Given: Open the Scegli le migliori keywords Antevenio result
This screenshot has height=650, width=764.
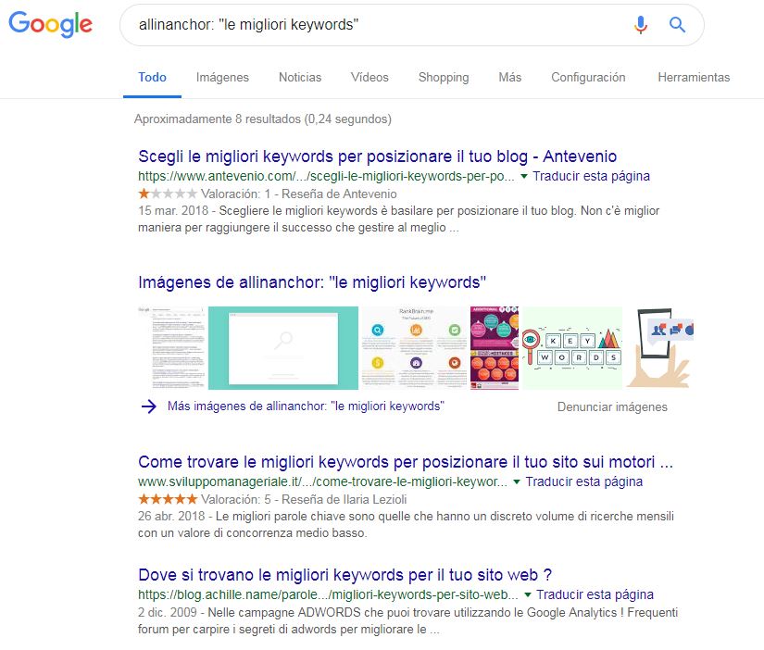Looking at the screenshot, I should click(x=377, y=156).
